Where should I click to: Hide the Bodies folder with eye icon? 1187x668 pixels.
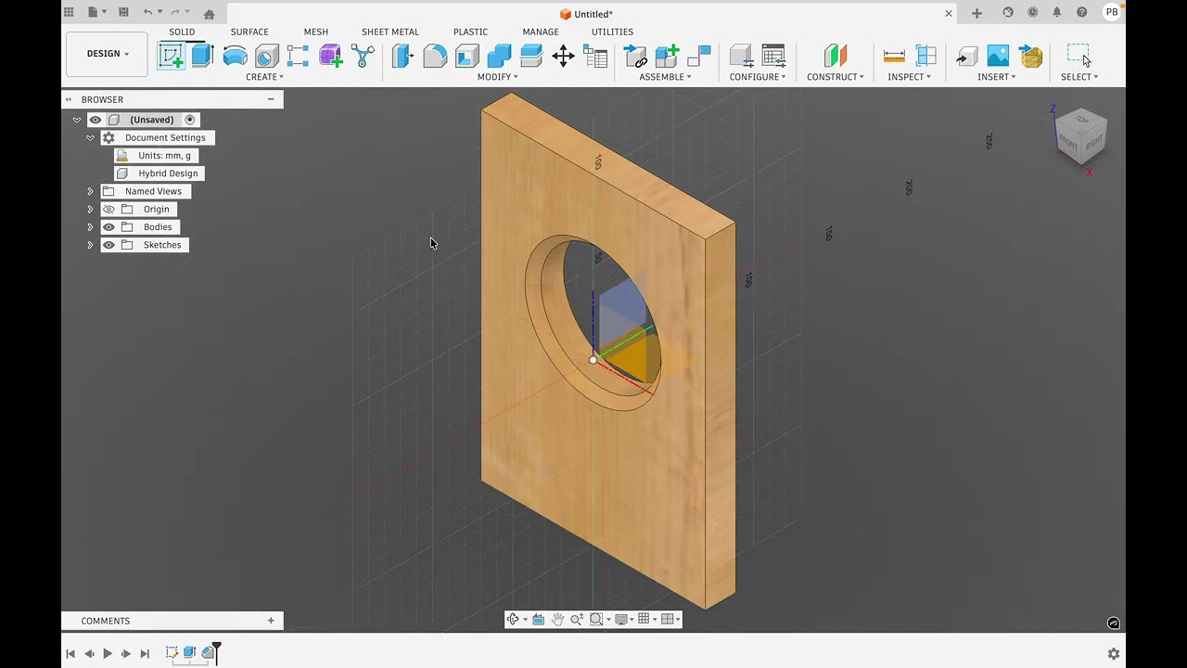pyautogui.click(x=108, y=226)
